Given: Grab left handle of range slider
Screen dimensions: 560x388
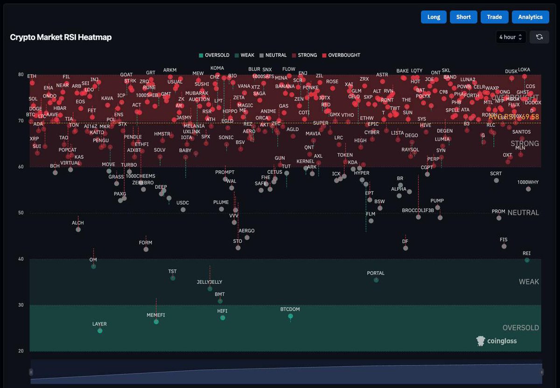Looking at the screenshot, I should (31, 372).
